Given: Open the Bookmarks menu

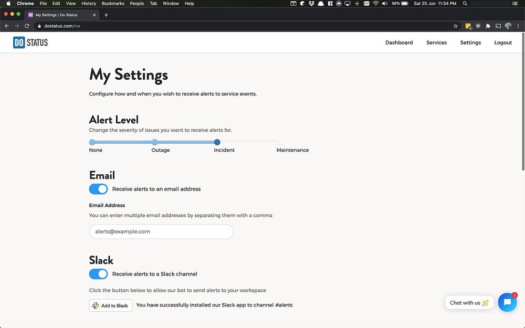Looking at the screenshot, I should click(x=113, y=4).
